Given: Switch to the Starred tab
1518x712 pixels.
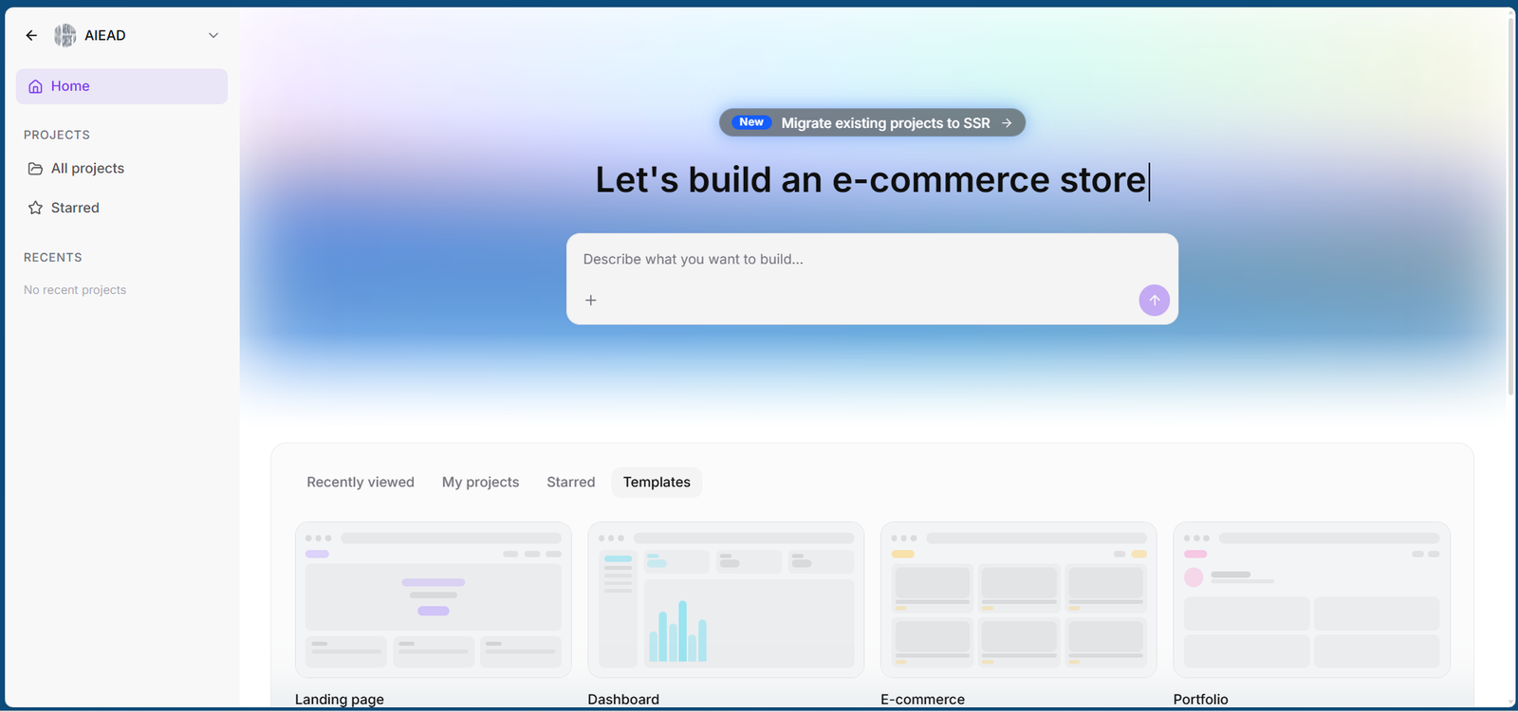Looking at the screenshot, I should [571, 483].
